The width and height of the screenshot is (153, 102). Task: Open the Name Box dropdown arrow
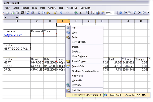coord(6,17)
